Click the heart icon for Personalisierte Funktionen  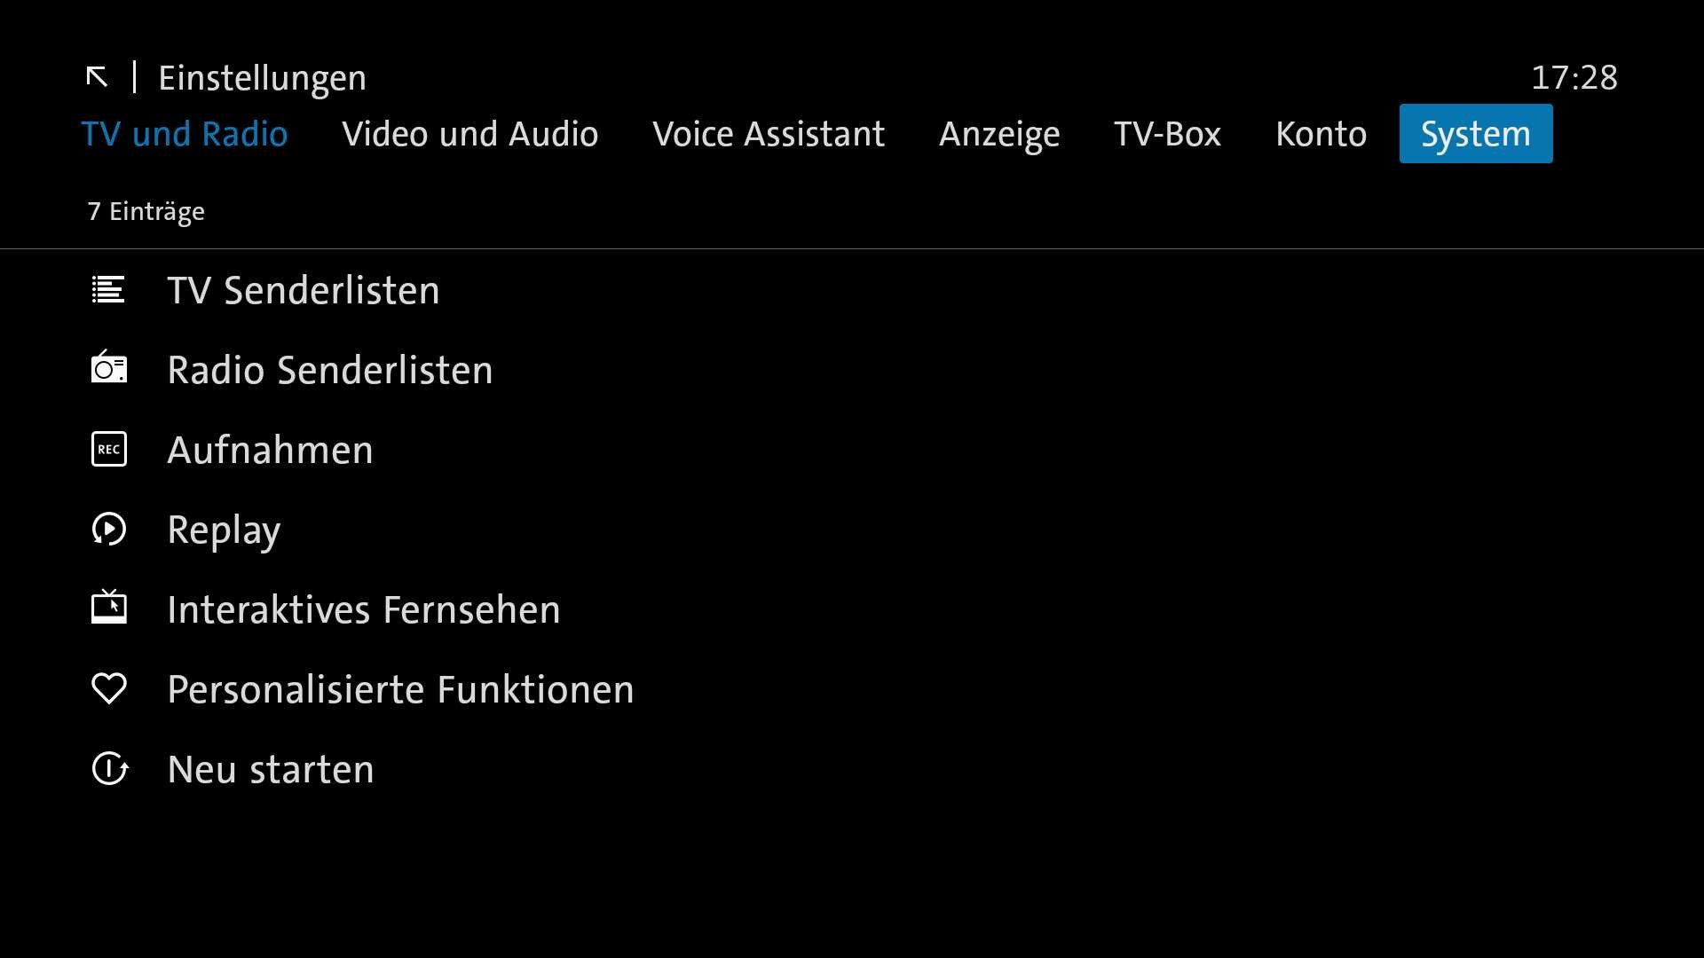(108, 689)
